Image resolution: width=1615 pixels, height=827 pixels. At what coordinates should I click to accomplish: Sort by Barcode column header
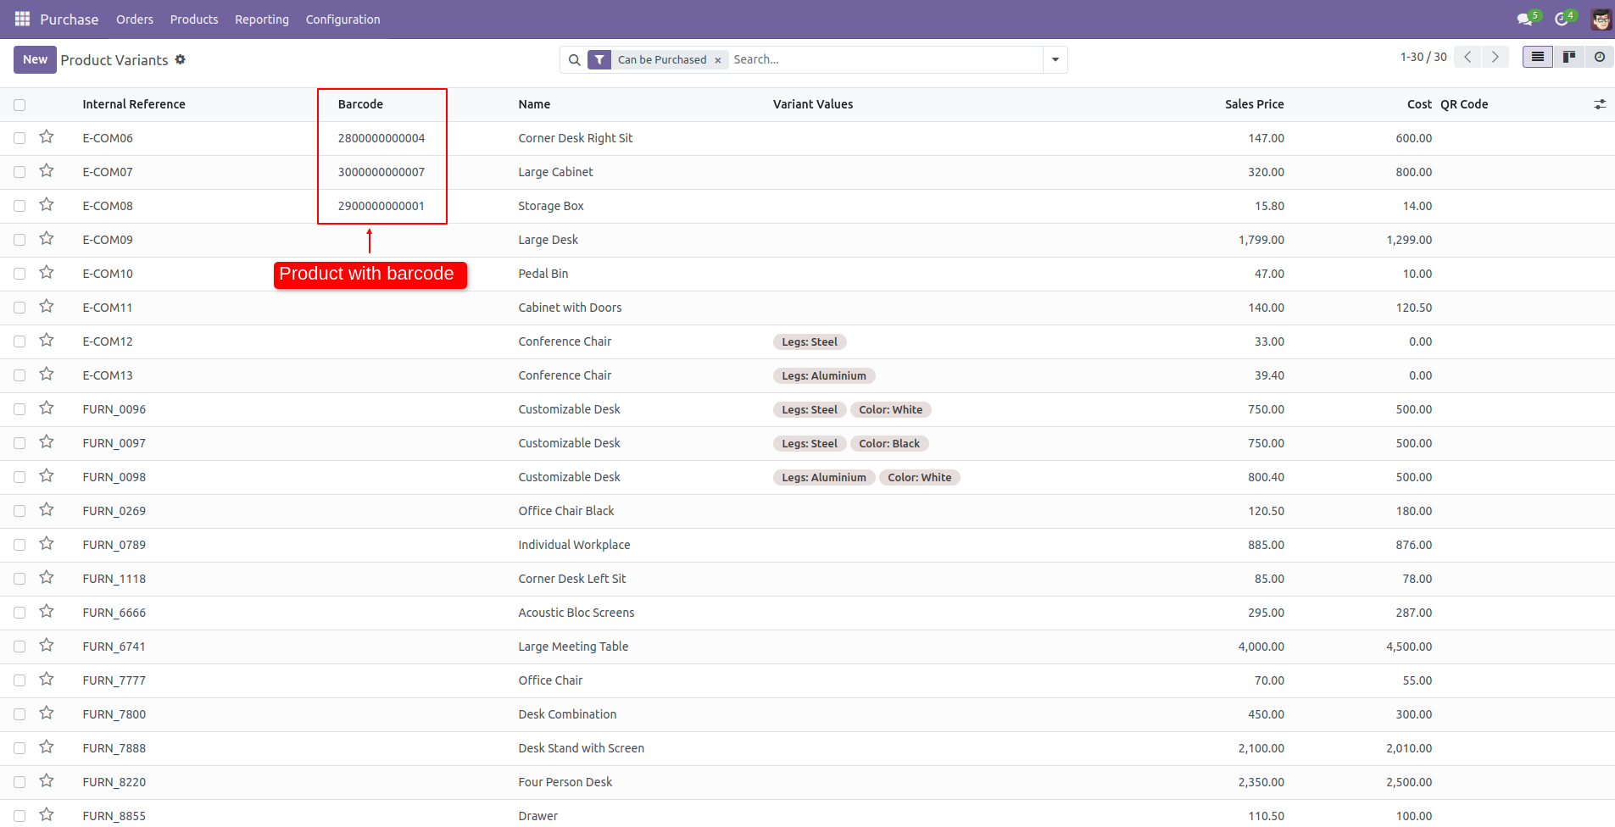click(360, 104)
